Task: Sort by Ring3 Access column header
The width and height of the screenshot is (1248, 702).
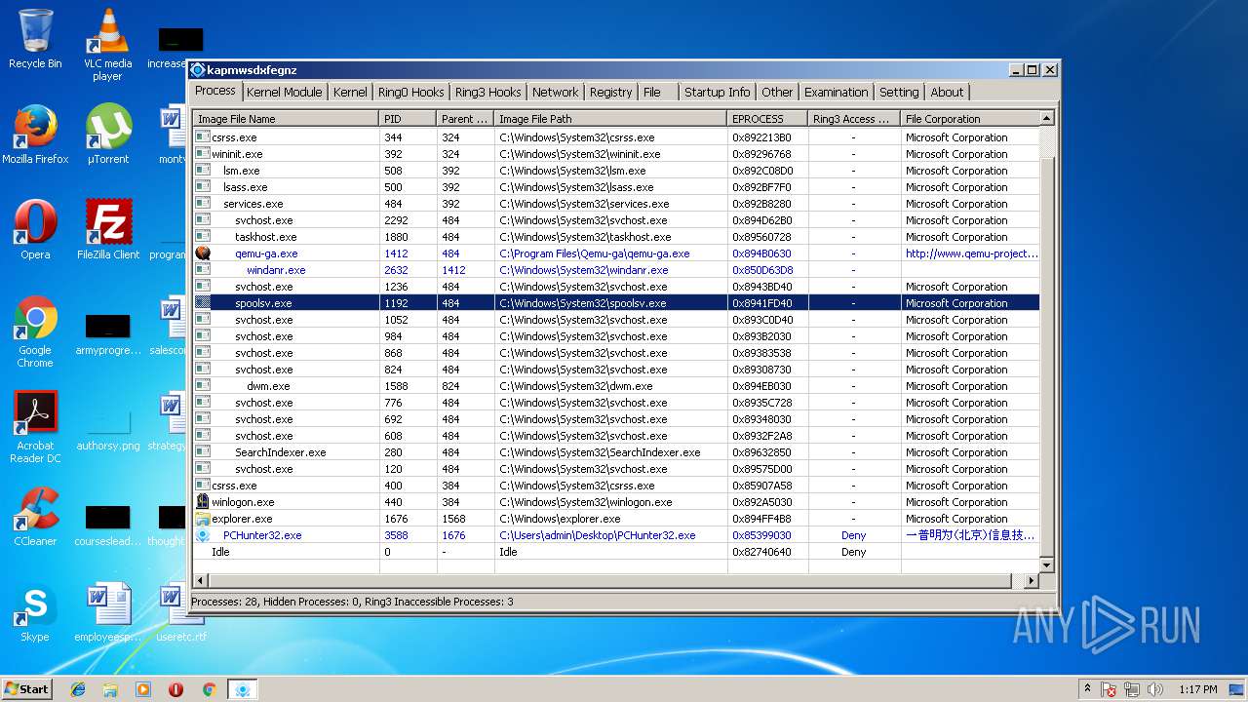Action: pyautogui.click(x=853, y=119)
